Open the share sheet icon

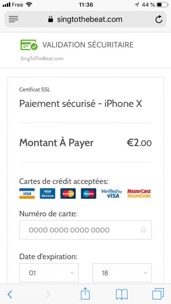point(85,293)
